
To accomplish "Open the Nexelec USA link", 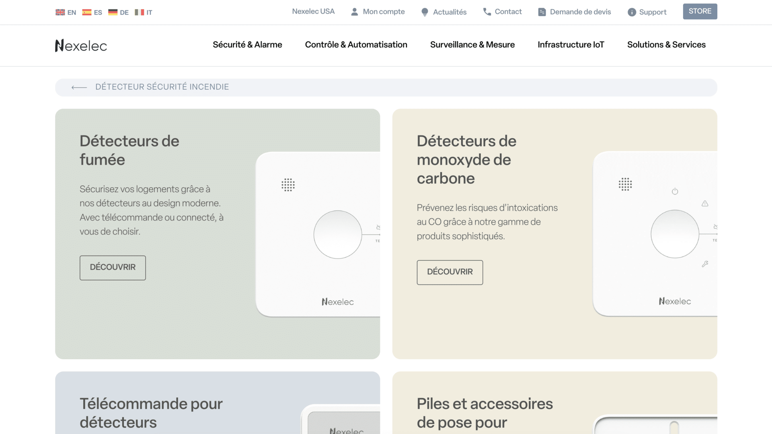I will (313, 12).
